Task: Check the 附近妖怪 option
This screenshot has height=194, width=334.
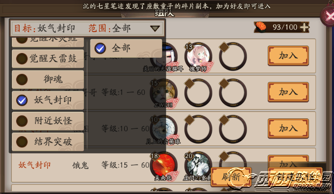Action: point(48,121)
